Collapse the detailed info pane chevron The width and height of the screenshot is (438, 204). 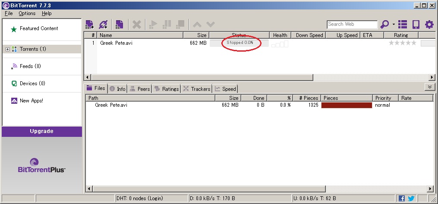(429, 87)
